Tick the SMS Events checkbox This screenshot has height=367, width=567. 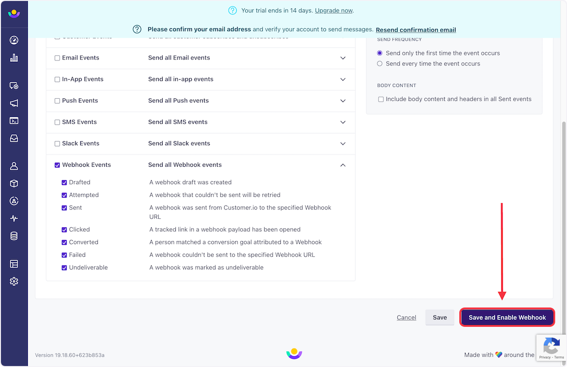pyautogui.click(x=57, y=122)
